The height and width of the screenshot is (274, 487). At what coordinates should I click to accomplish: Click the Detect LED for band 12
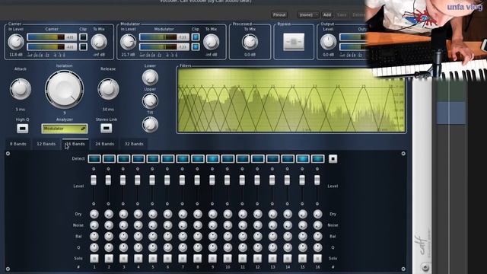(x=257, y=159)
